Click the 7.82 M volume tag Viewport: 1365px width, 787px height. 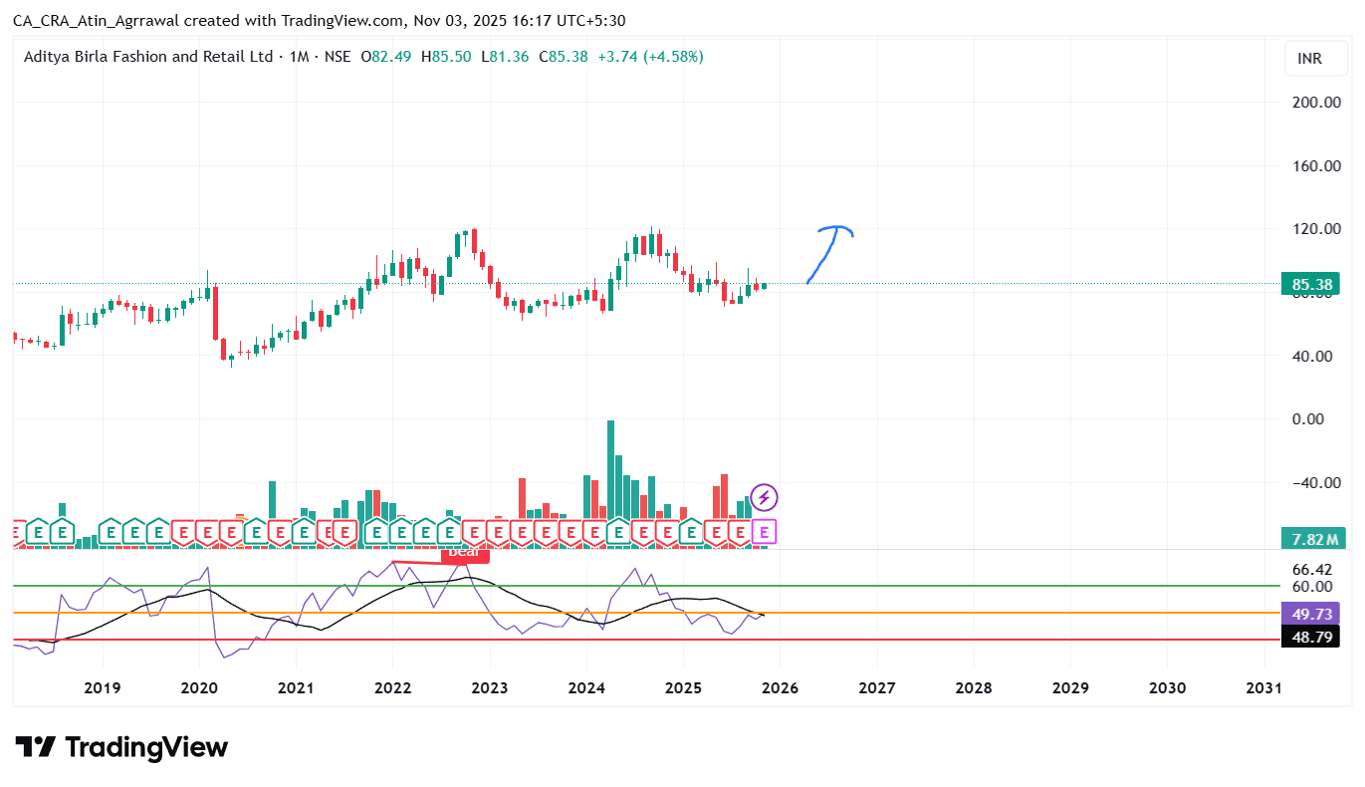[x=1312, y=539]
